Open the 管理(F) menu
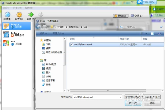The width and height of the screenshot is (165, 110). (7, 8)
